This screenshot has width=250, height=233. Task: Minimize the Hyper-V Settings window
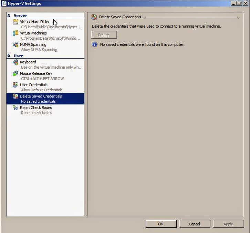[x=233, y=3]
